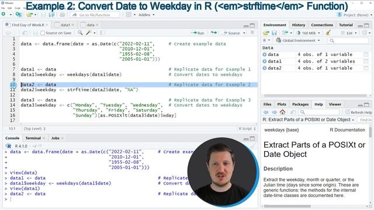Expand the data object row arrow
374x210 pixels.
point(264,54)
